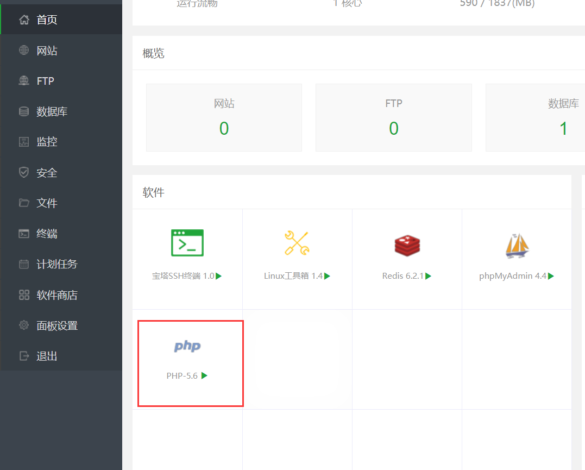Image resolution: width=585 pixels, height=470 pixels.
Task: Click the gear icon beside 面板设置
Action: (24, 325)
